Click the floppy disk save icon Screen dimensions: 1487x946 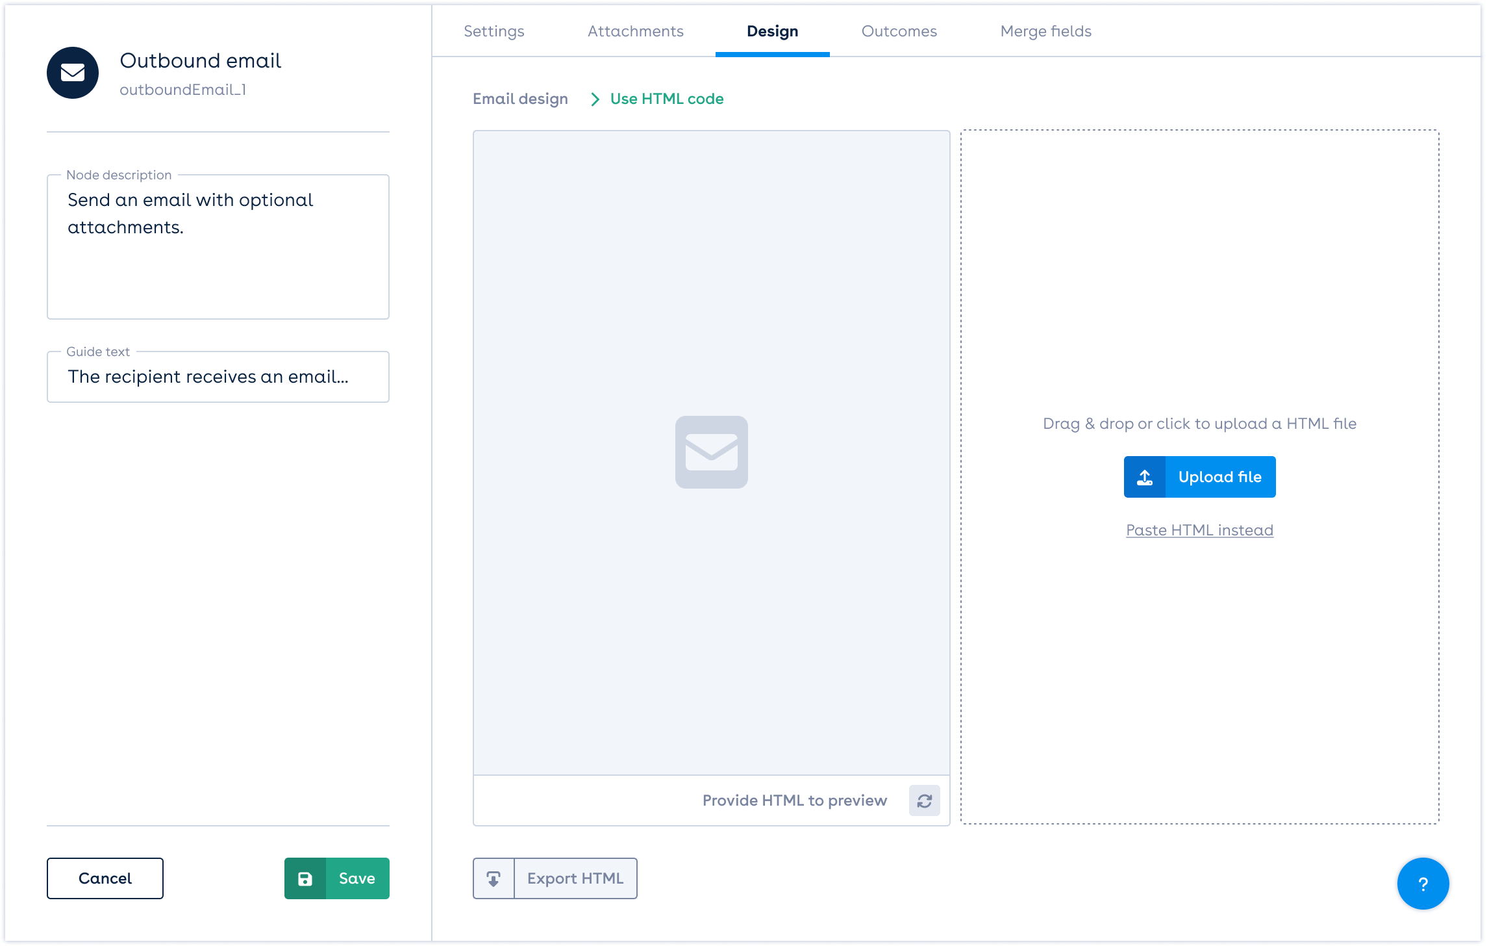click(x=305, y=878)
